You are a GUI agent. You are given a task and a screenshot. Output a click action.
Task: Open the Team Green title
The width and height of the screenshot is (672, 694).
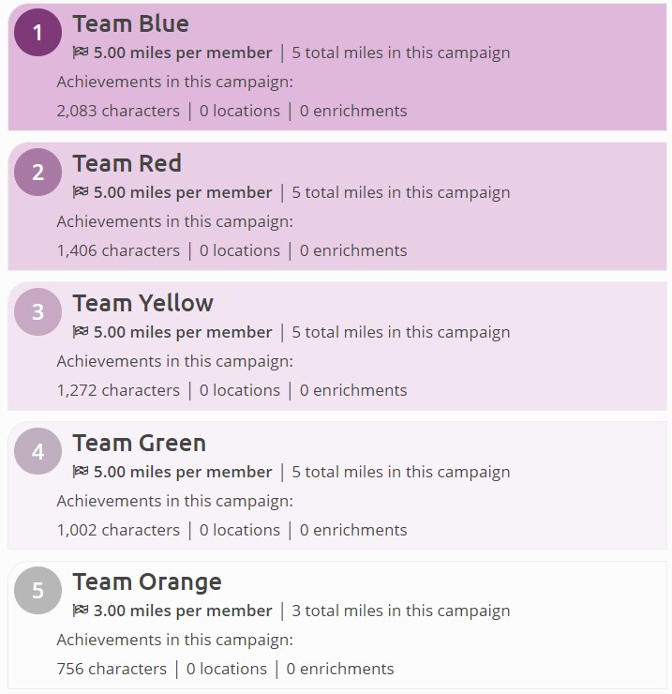[x=140, y=443]
